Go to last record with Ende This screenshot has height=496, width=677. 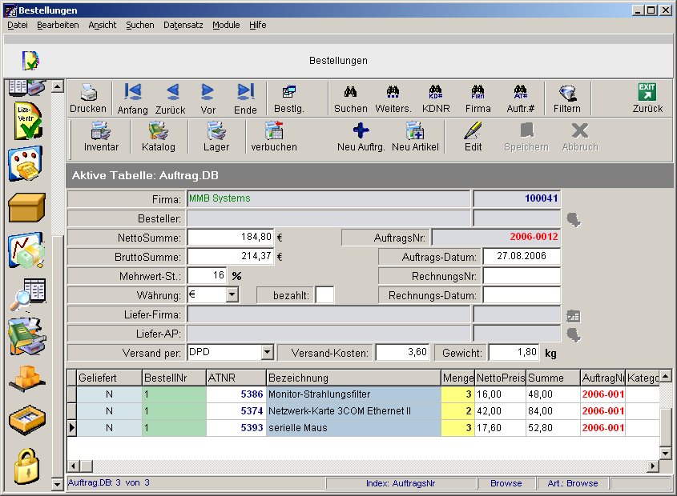pyautogui.click(x=245, y=93)
